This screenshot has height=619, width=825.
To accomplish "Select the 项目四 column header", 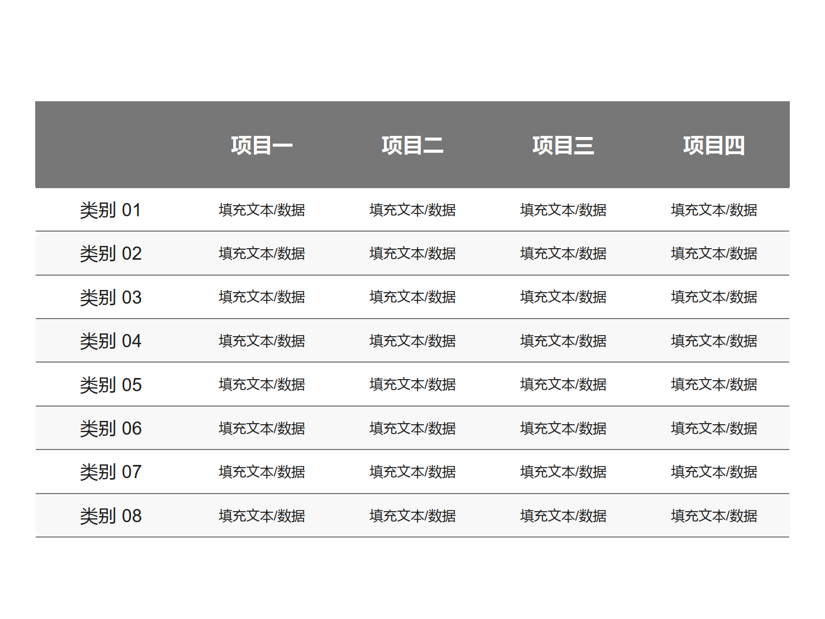I will click(x=714, y=145).
